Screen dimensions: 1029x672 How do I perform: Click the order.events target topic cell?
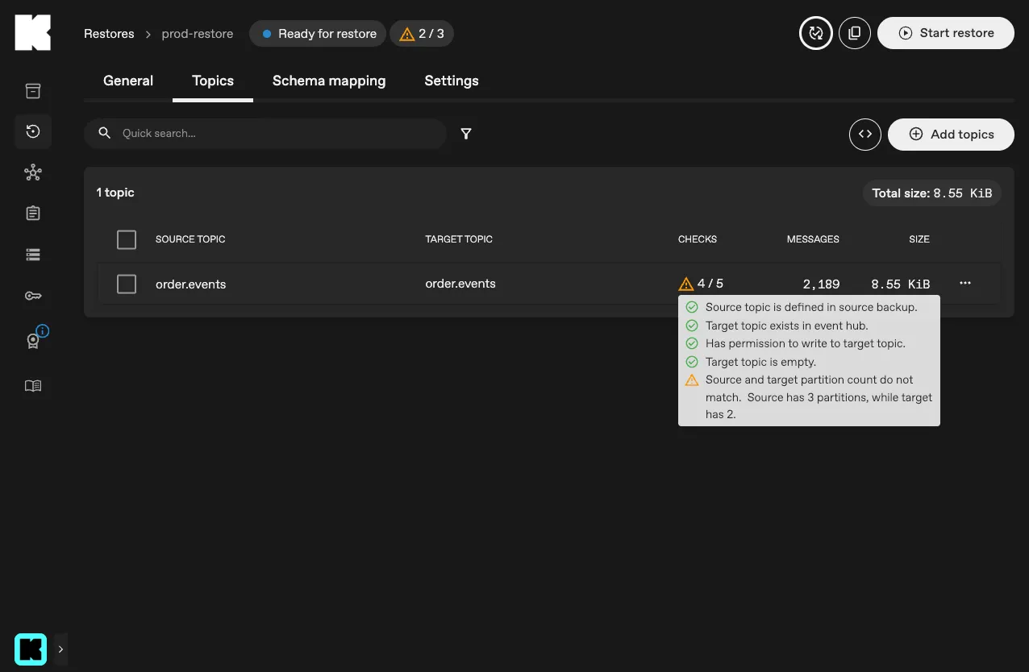pyautogui.click(x=460, y=284)
